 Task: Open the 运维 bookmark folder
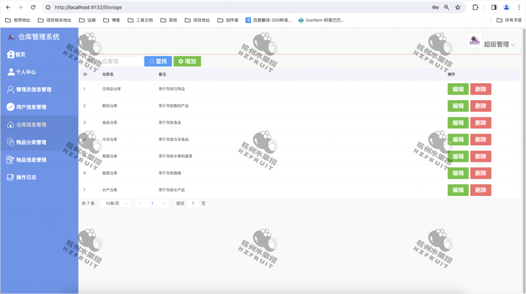click(87, 20)
